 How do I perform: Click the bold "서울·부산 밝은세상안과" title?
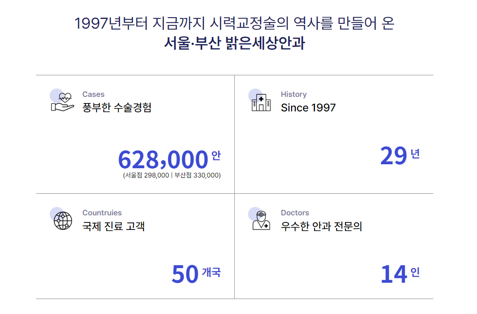(234, 44)
